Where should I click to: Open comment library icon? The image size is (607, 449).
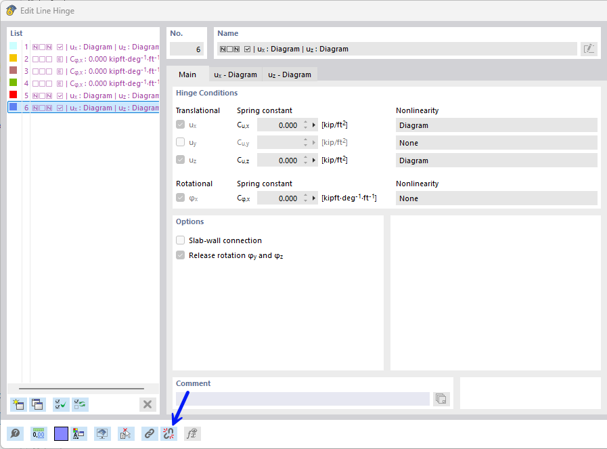tap(441, 398)
